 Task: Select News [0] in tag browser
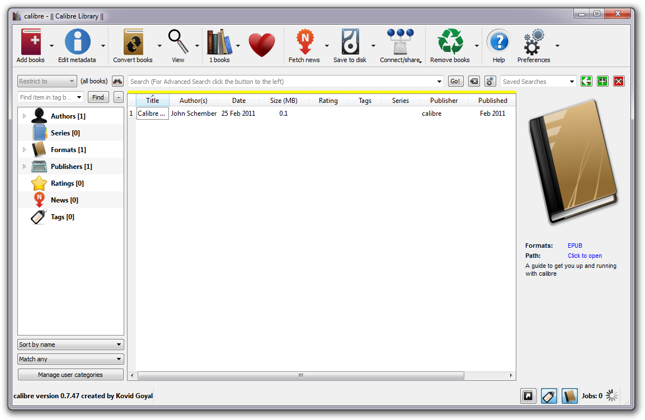pos(64,200)
